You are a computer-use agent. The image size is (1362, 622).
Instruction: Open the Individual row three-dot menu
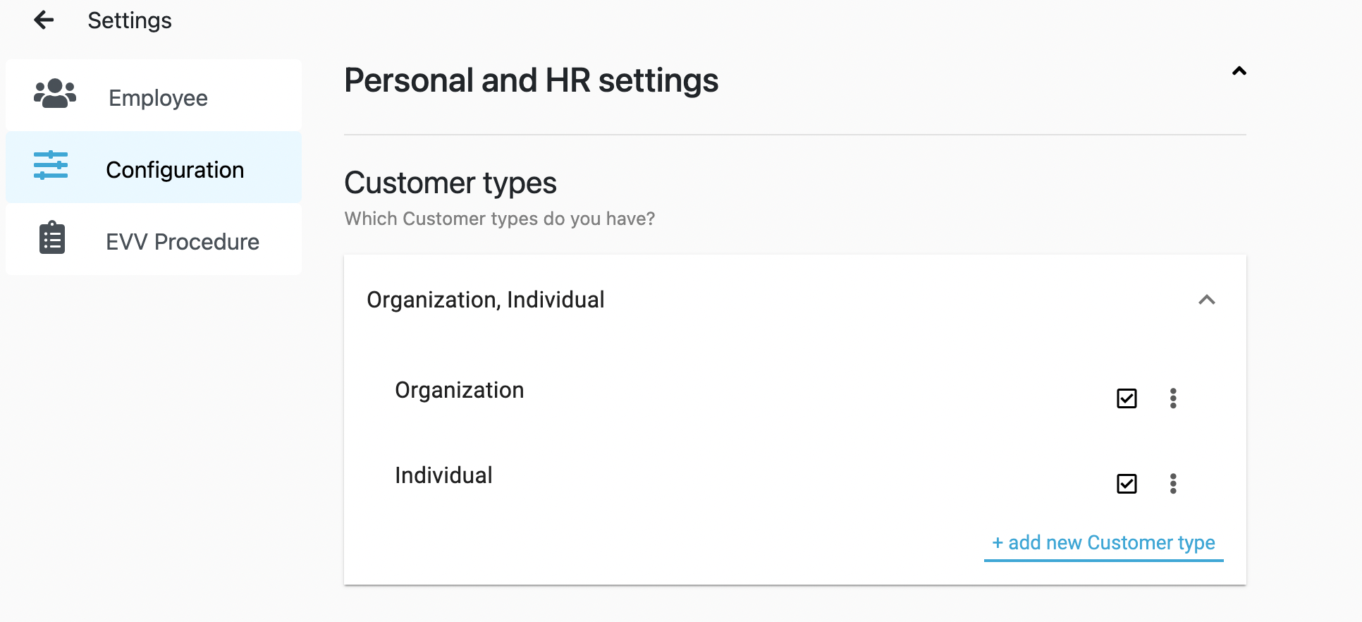coord(1173,484)
